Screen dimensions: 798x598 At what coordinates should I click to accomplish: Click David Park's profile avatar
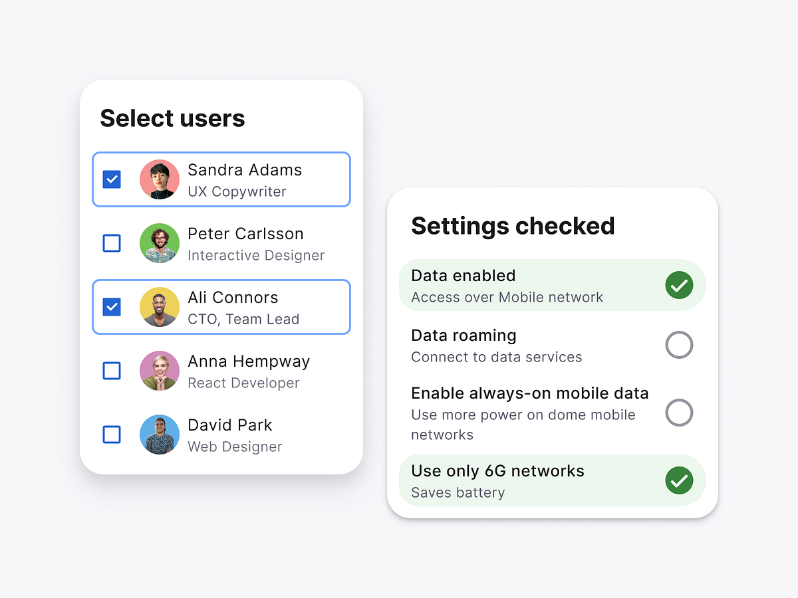click(x=160, y=435)
